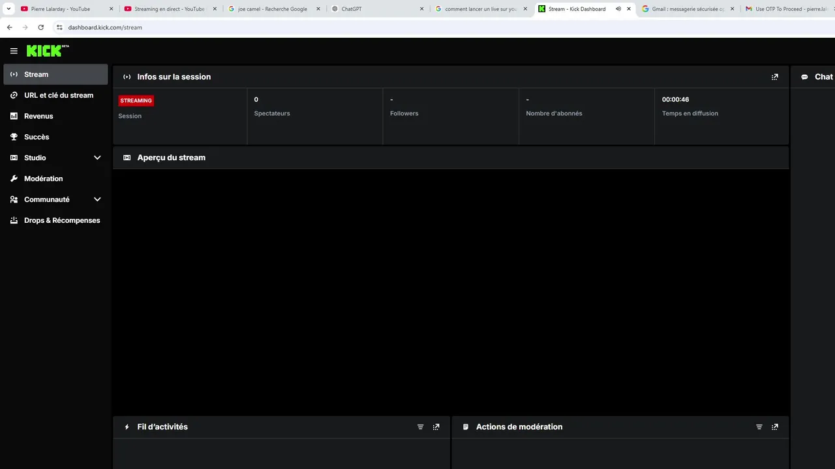Open Drops & Récompenses
Viewport: 835px width, 469px height.
[x=55, y=220]
